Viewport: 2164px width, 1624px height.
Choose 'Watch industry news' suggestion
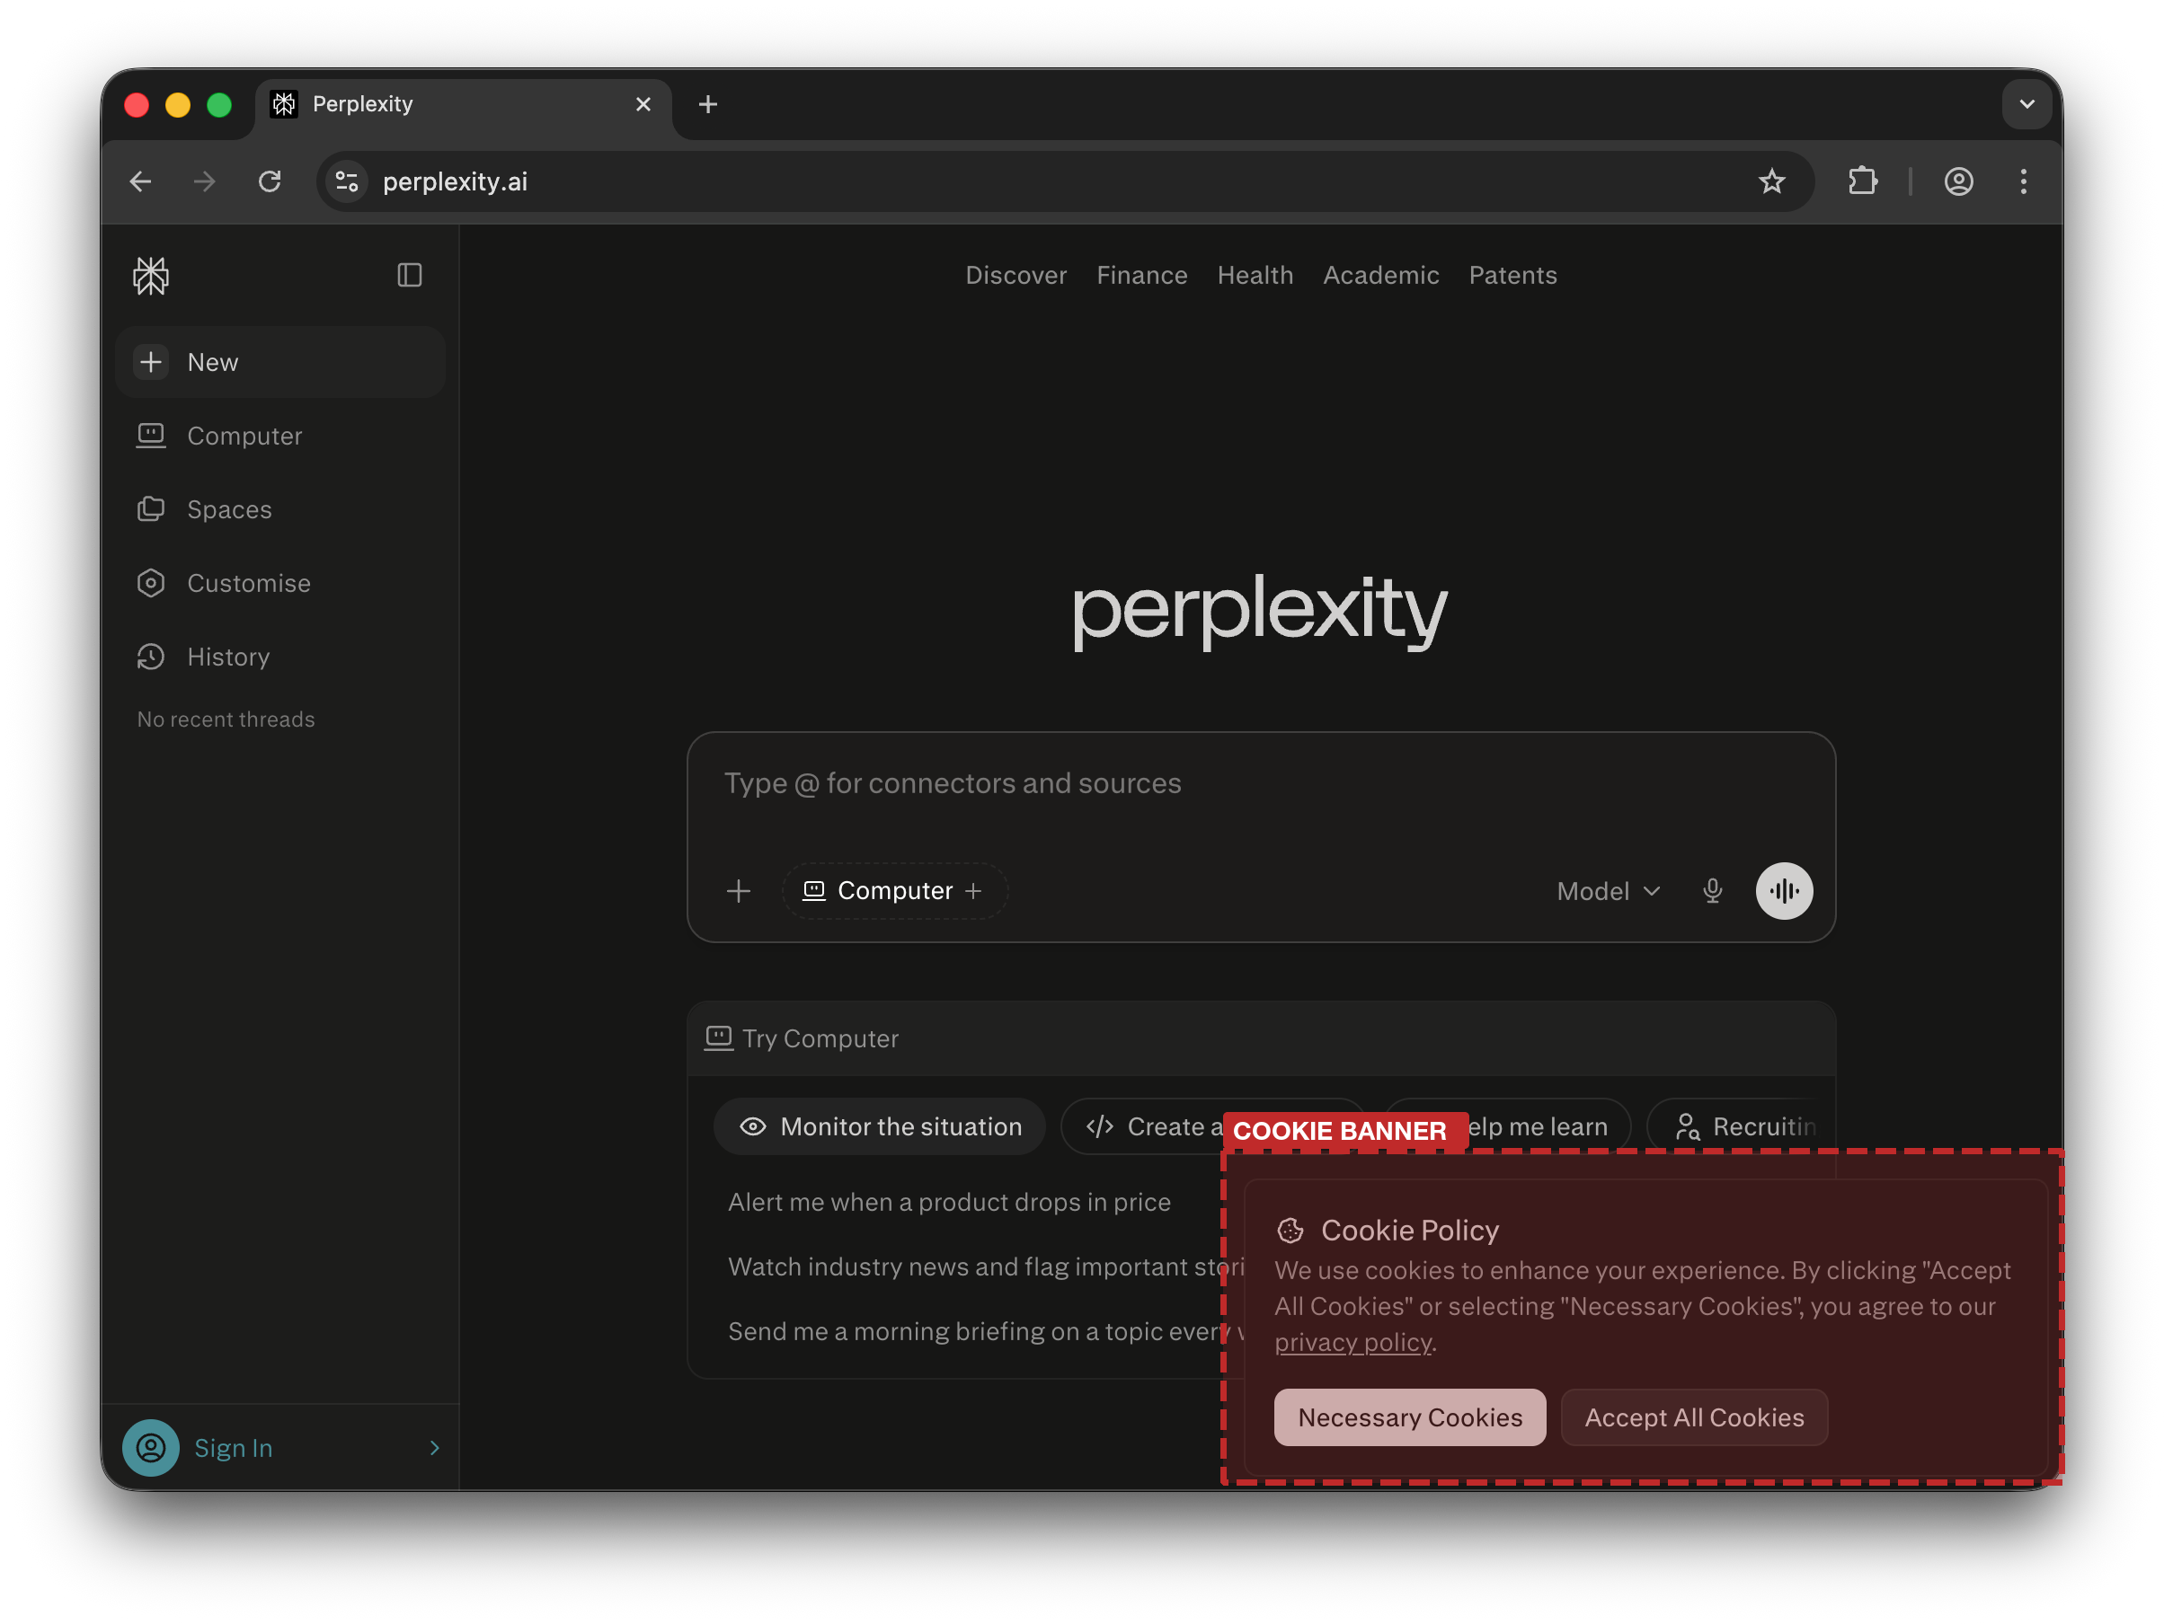point(986,1267)
